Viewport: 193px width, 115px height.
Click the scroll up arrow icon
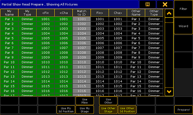(x=169, y=13)
